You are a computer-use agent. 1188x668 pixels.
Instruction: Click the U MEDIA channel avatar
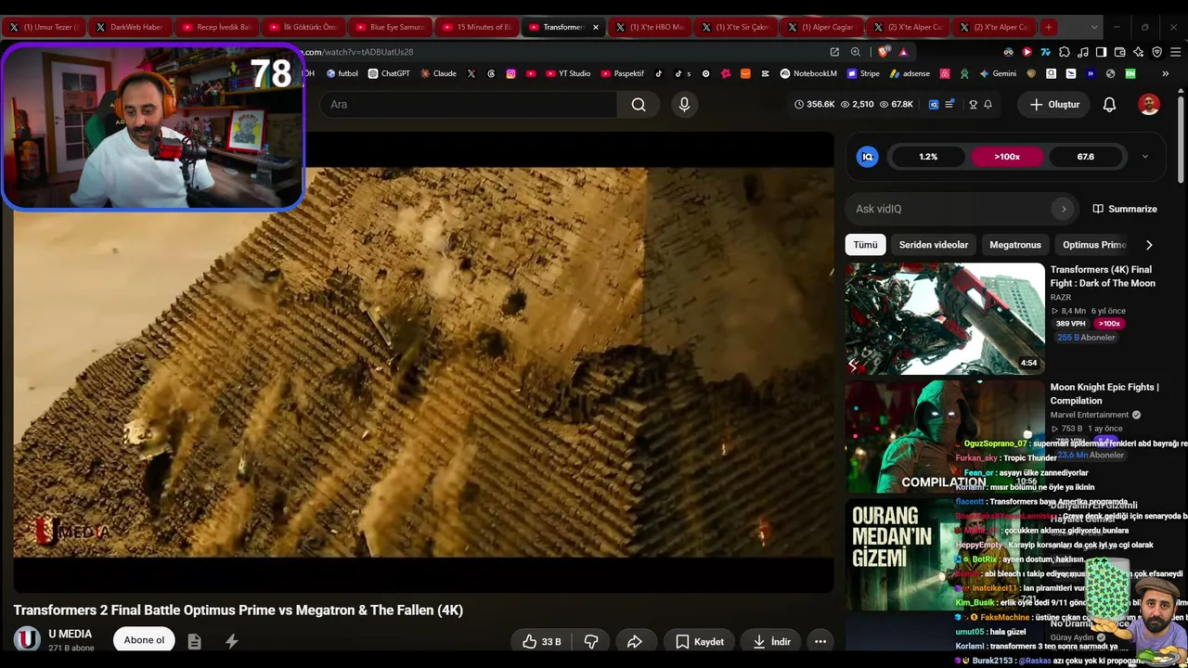pyautogui.click(x=27, y=639)
